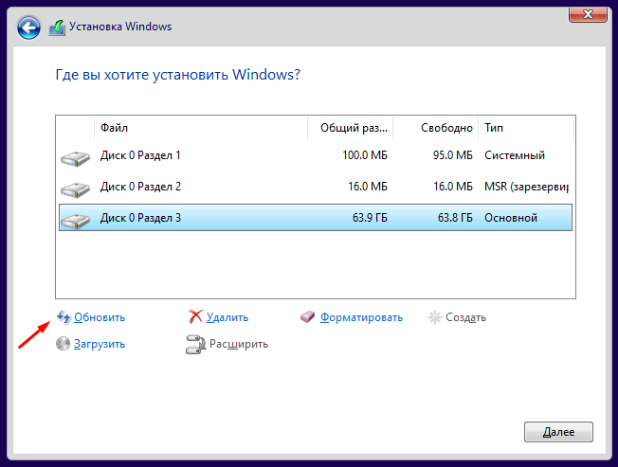Click the star icon next to Создать
618x467 pixels.
click(x=435, y=317)
